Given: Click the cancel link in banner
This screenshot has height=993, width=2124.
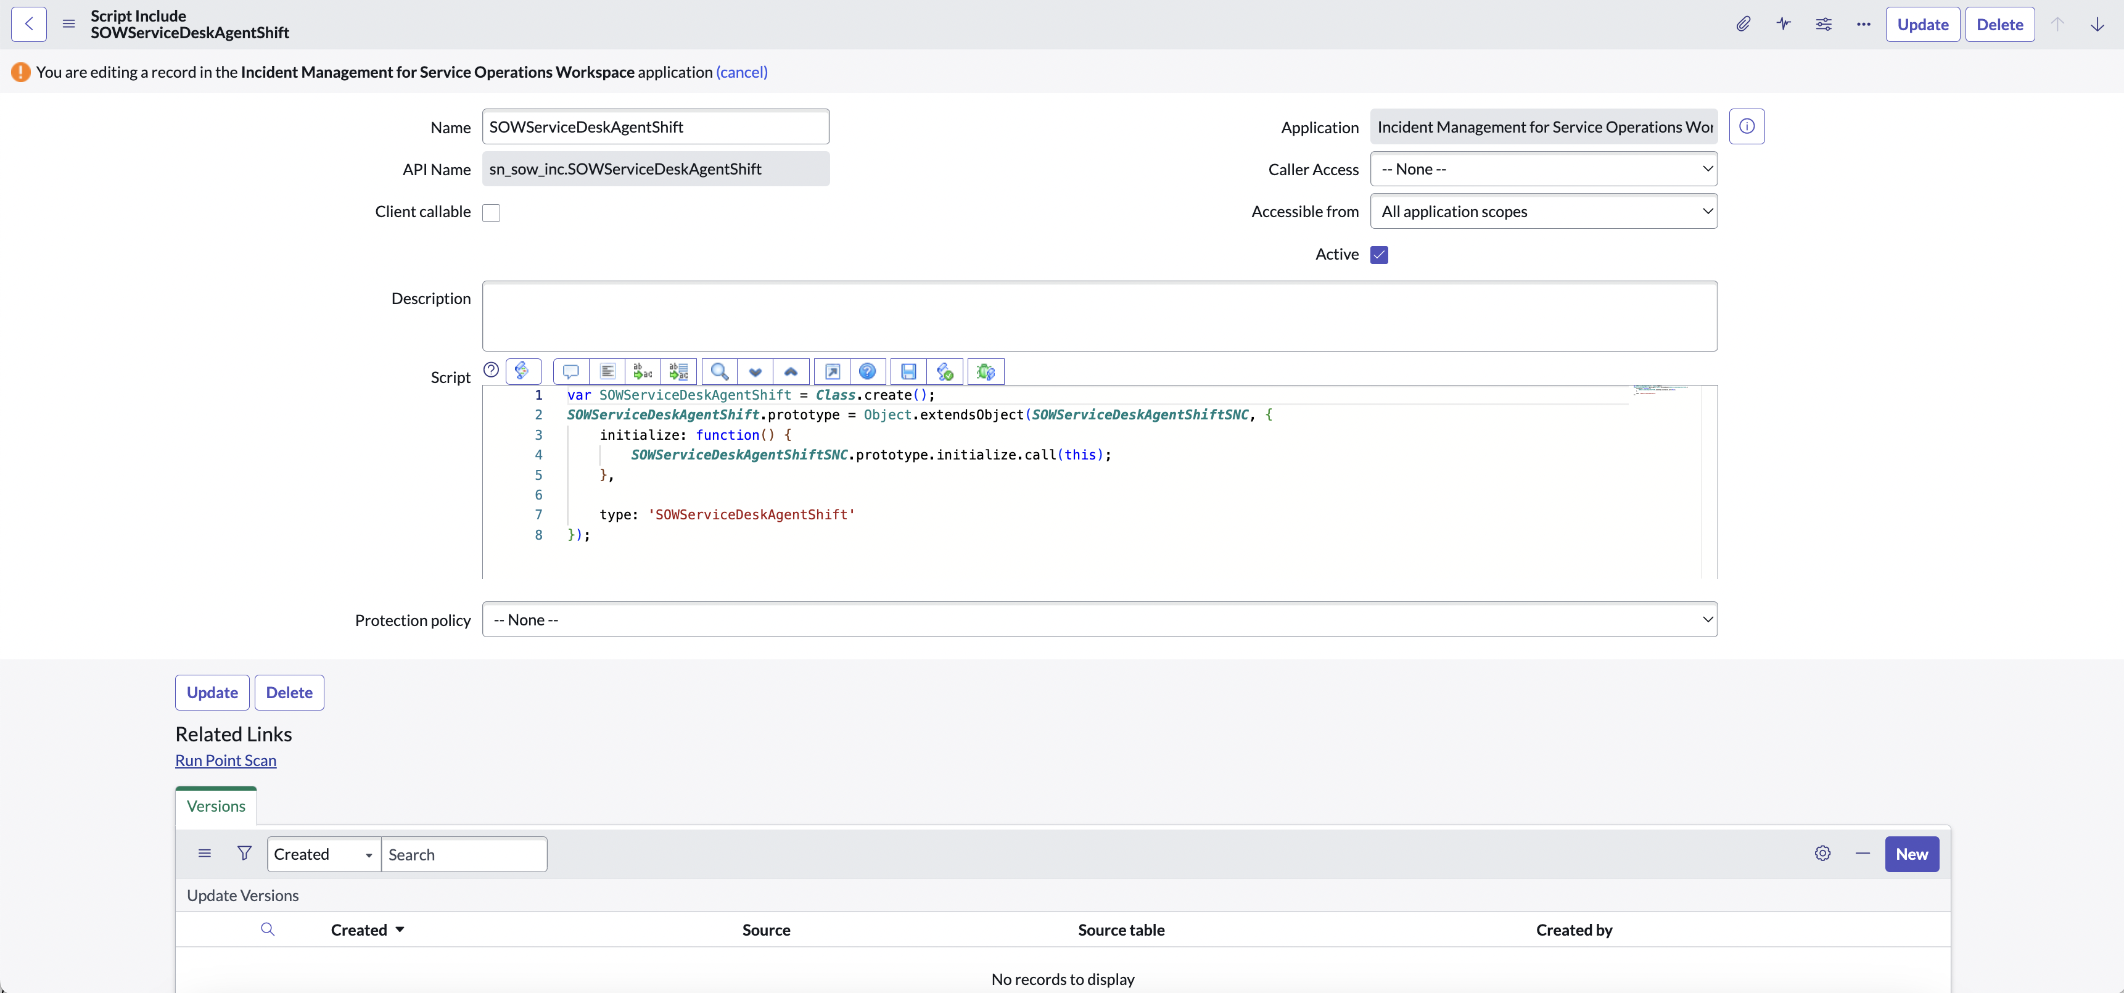Looking at the screenshot, I should coord(742,72).
